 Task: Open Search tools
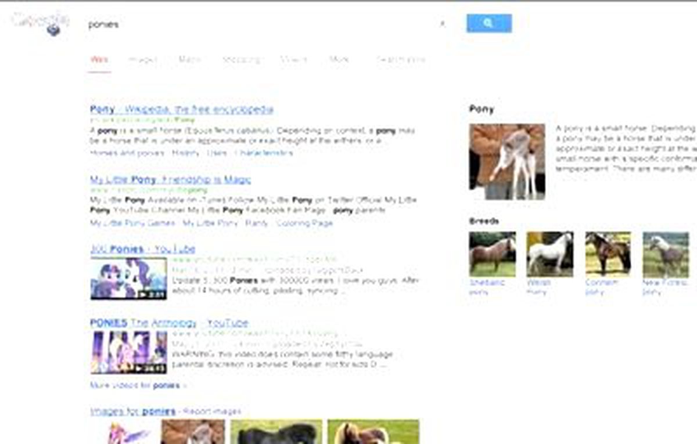tap(401, 59)
